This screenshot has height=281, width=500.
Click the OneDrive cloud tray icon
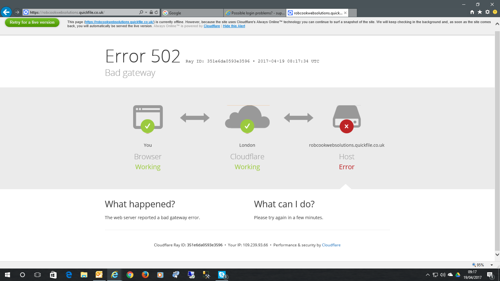click(x=450, y=275)
